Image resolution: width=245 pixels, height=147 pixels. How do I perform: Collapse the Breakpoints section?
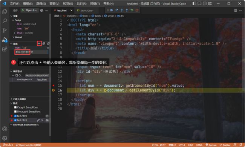(11, 103)
